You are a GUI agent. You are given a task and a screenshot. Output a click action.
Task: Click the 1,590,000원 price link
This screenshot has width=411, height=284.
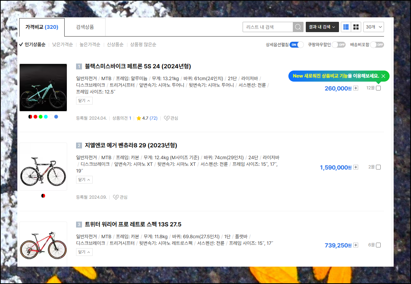(x=336, y=167)
